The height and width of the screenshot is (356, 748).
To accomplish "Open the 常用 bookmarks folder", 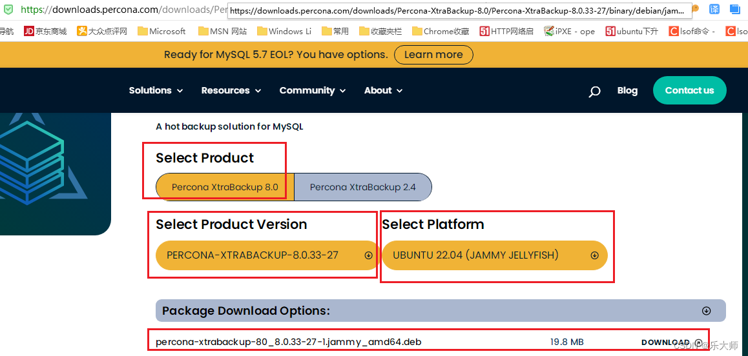I will 335,32.
